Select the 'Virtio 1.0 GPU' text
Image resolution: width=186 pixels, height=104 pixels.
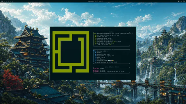102,37
